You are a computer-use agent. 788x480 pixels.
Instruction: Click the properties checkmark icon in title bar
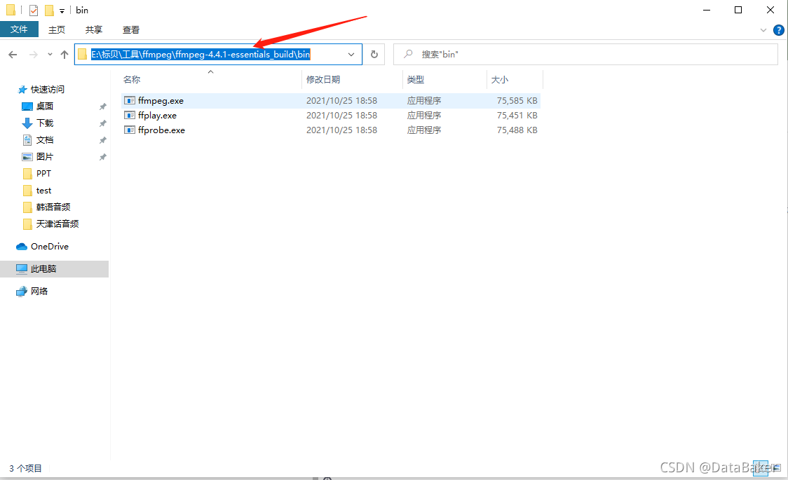click(33, 10)
